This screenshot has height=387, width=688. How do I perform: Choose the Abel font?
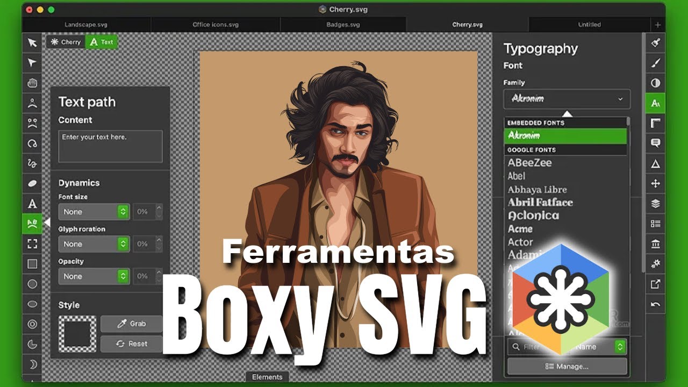coord(517,176)
